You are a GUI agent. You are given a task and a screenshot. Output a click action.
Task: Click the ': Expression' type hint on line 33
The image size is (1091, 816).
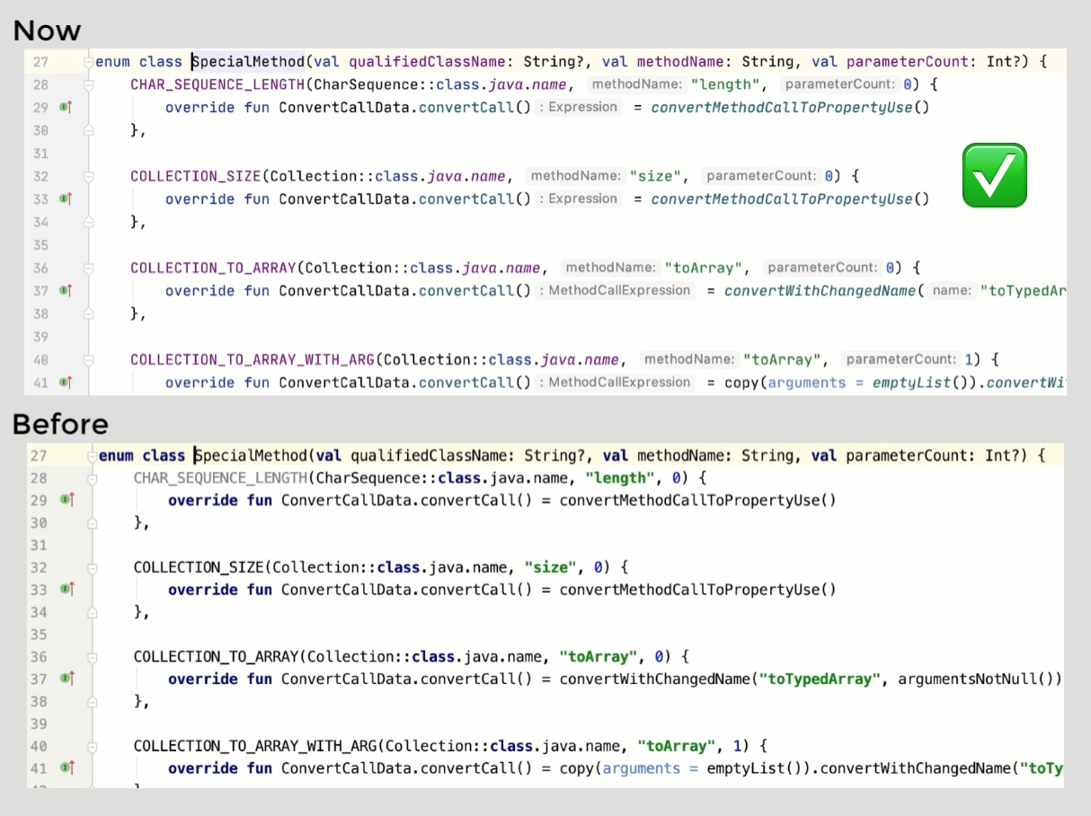click(x=581, y=199)
